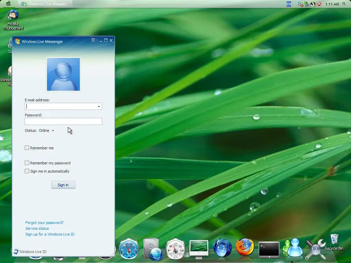
Task: Open the Forgot your password link
Action: pyautogui.click(x=44, y=223)
